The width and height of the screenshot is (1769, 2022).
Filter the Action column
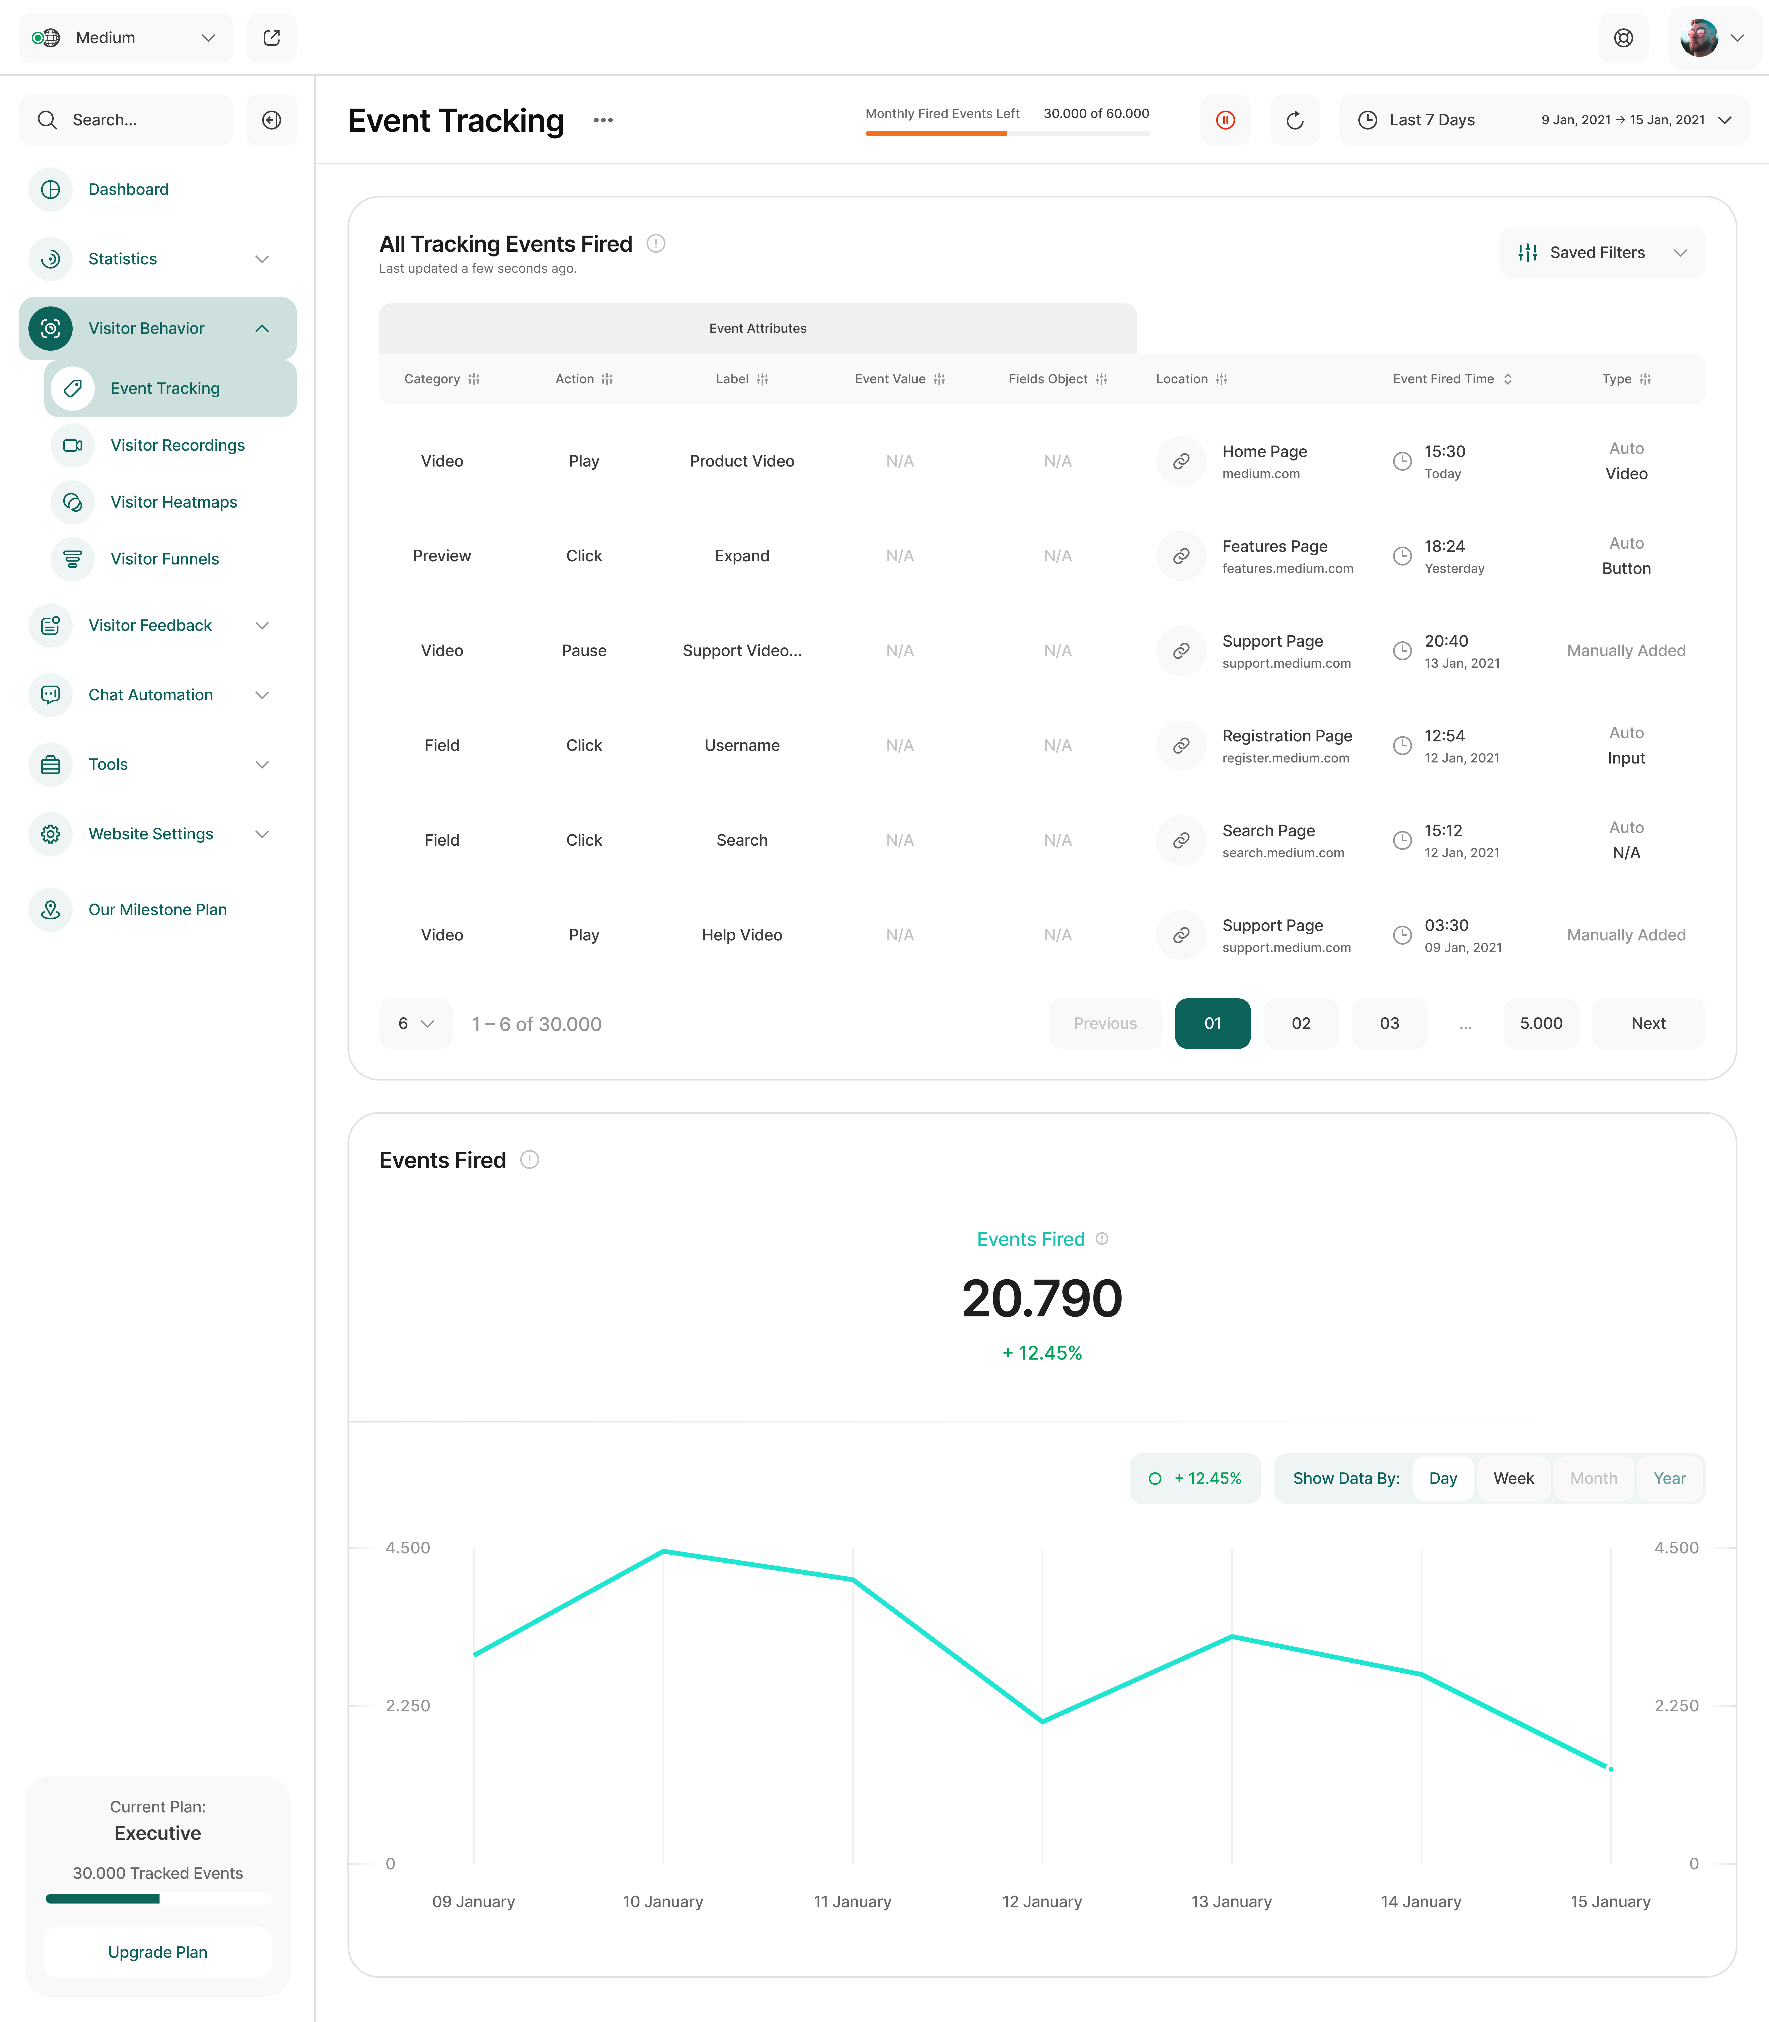coord(607,379)
